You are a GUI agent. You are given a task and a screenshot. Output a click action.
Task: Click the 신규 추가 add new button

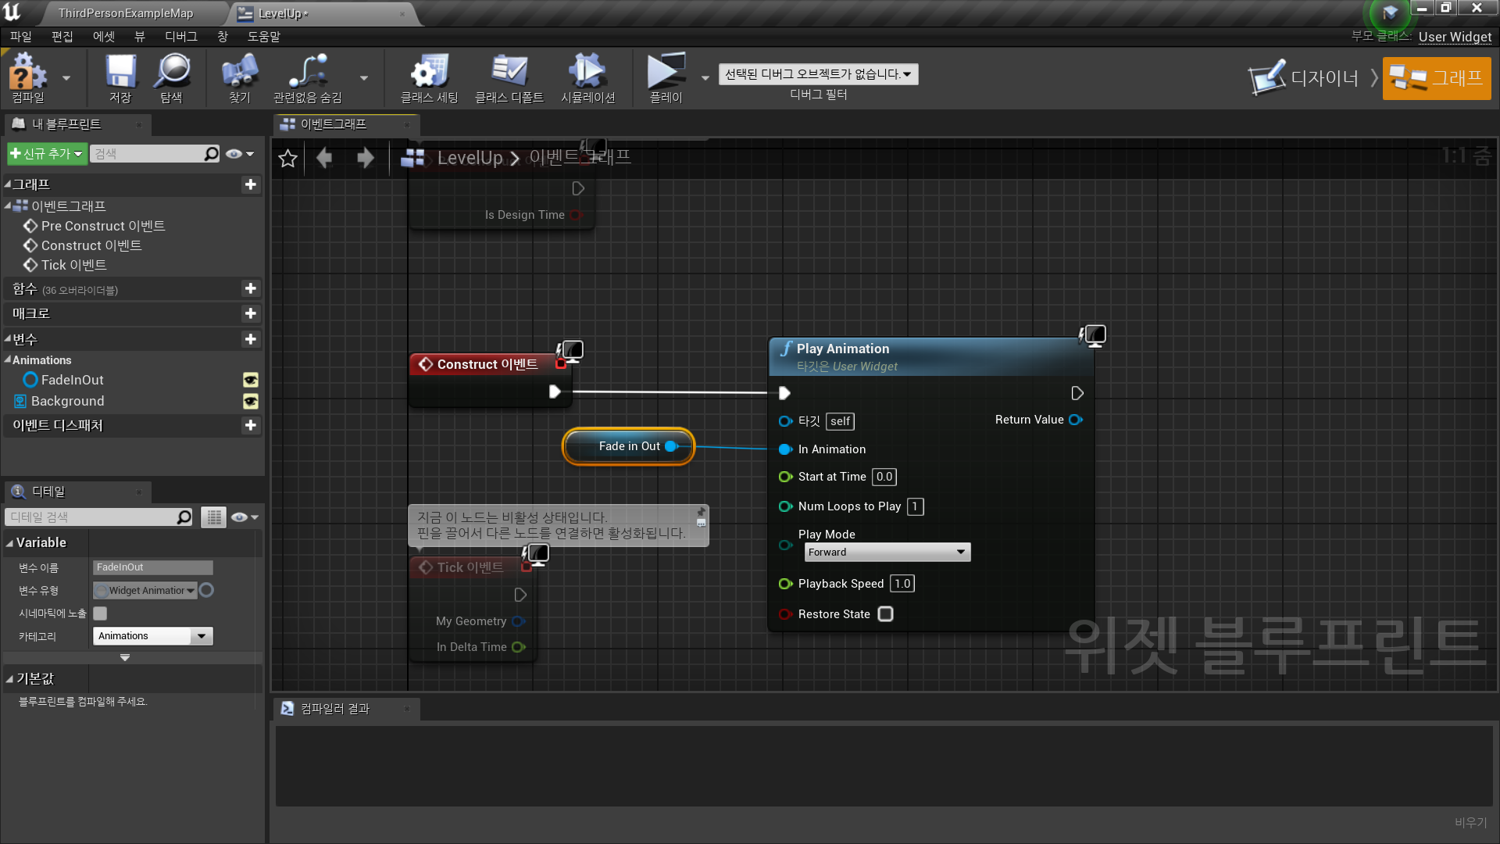click(x=46, y=154)
